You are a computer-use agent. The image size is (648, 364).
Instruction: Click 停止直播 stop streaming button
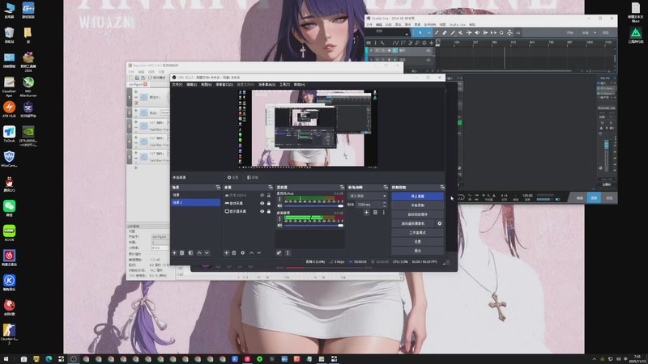[x=417, y=196]
